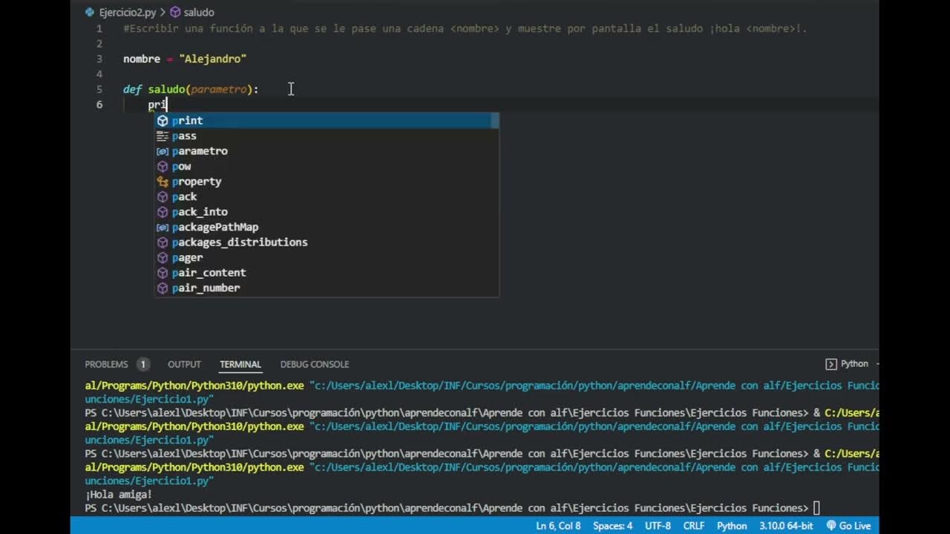The image size is (950, 534).
Task: Choose the pass keyword suggestion
Action: coord(327,136)
